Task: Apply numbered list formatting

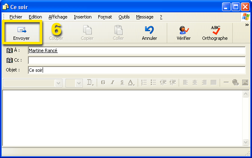Action: 144,82
